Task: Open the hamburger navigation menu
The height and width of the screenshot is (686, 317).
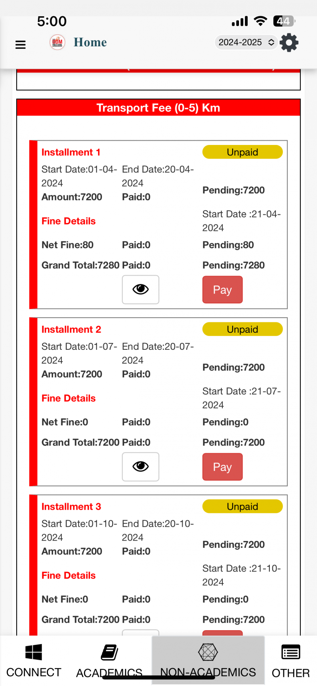Action: (21, 44)
